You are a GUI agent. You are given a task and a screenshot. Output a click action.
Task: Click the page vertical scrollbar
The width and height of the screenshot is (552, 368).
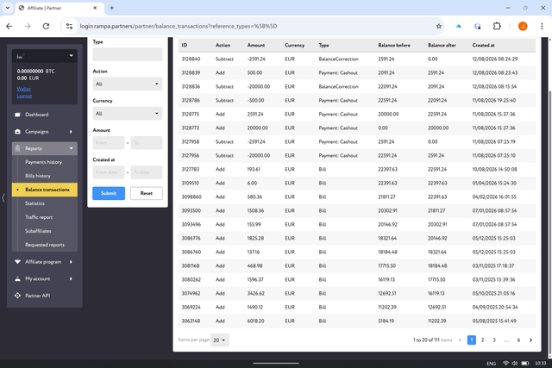click(x=550, y=221)
